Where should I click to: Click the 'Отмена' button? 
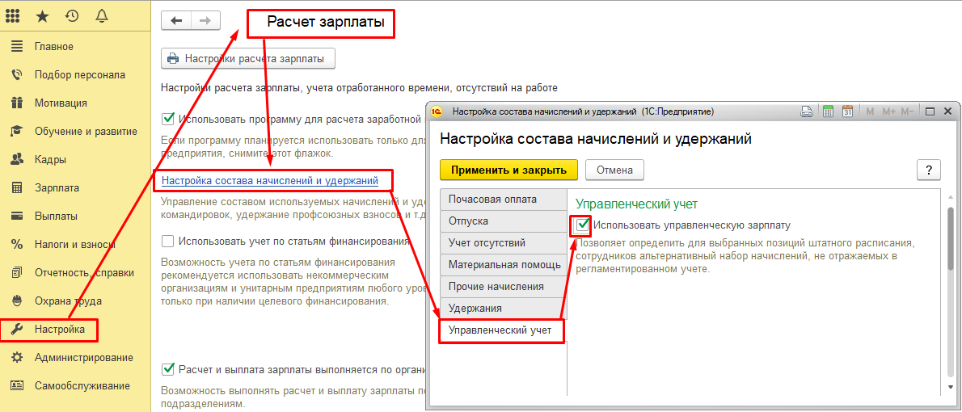click(614, 170)
